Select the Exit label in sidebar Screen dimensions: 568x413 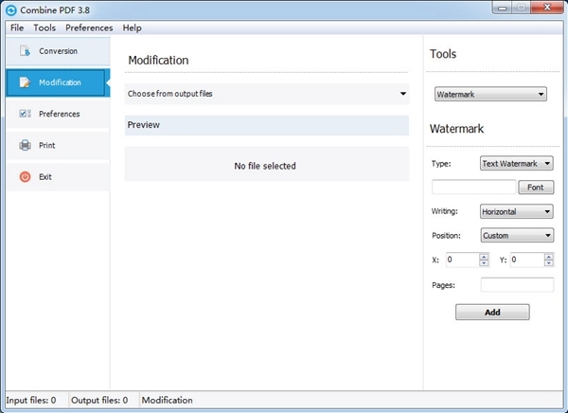click(45, 177)
